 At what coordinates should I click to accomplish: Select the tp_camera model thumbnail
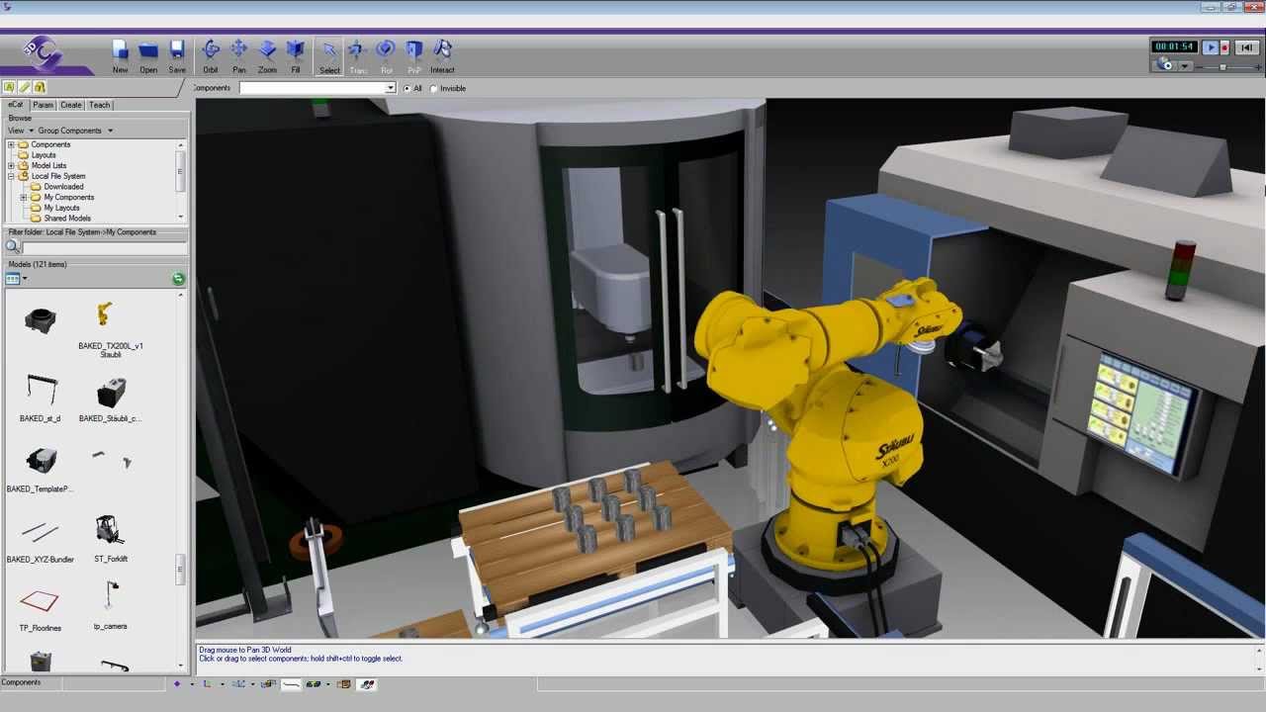pyautogui.click(x=111, y=605)
